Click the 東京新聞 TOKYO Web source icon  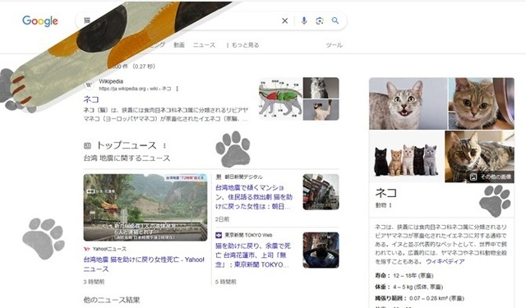tap(219, 235)
